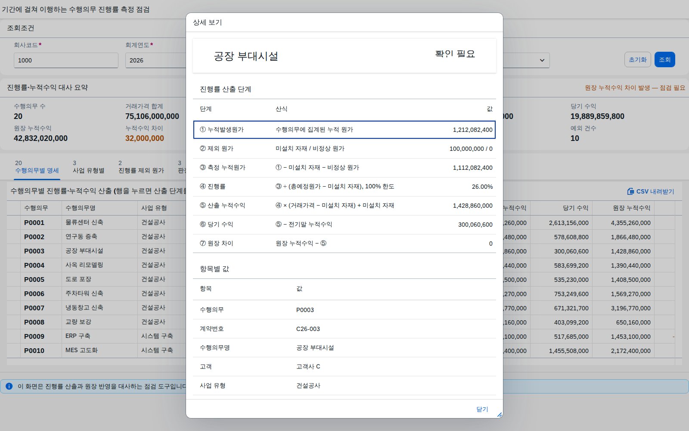Click the 회사코드 input field
The height and width of the screenshot is (431, 689).
click(x=66, y=60)
